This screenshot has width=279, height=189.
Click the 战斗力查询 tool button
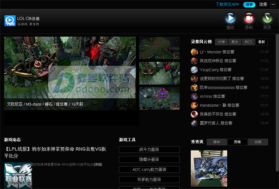[x=149, y=150]
